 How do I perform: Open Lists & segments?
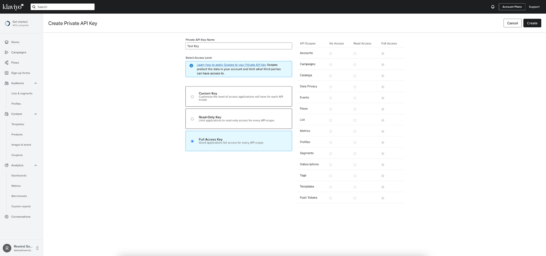click(22, 93)
